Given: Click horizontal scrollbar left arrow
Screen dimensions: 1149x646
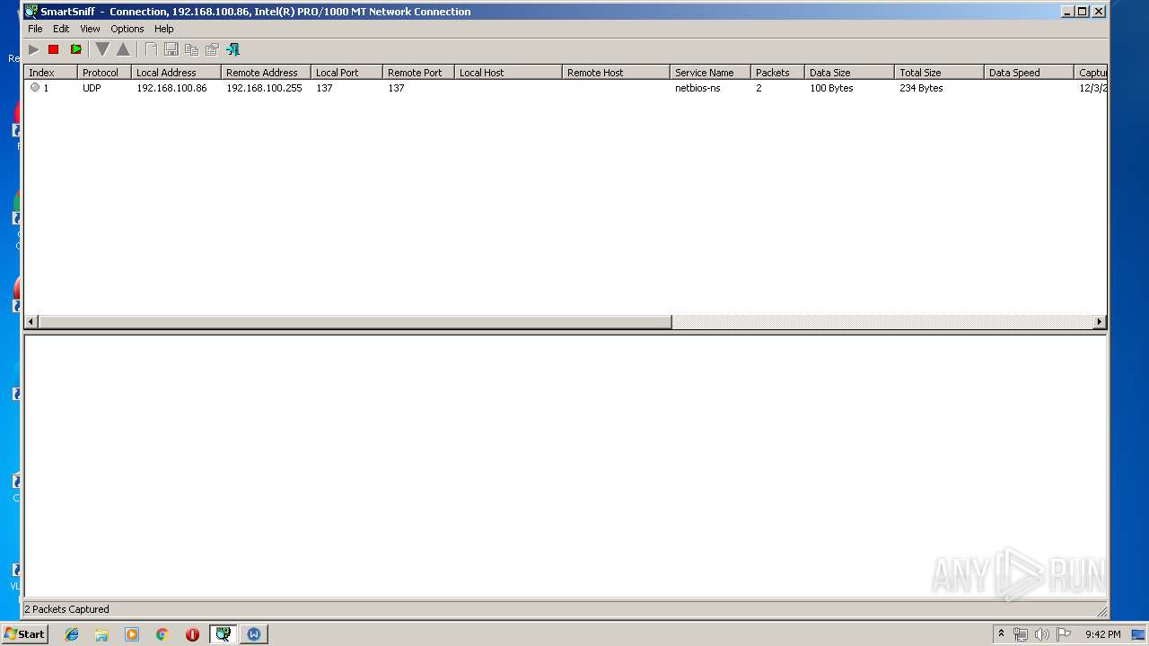Looking at the screenshot, I should point(31,321).
